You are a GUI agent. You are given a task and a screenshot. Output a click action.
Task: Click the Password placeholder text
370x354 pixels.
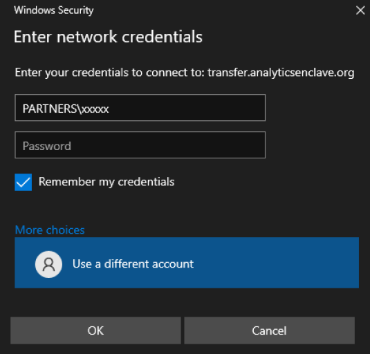[47, 146]
